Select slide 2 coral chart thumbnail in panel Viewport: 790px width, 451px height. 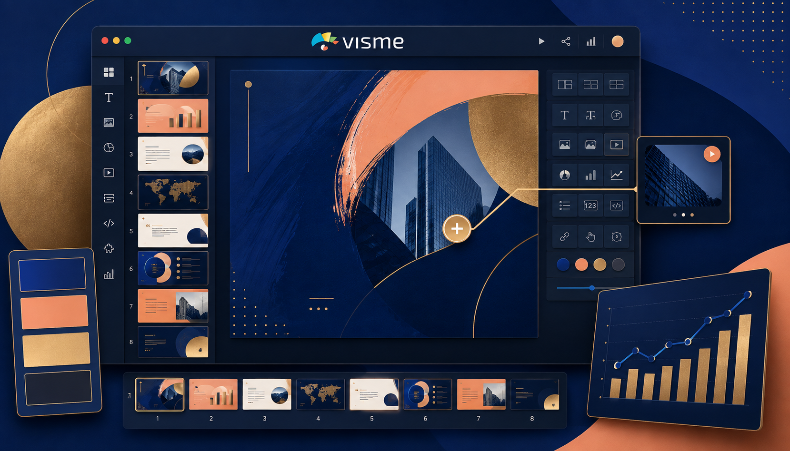click(x=173, y=116)
